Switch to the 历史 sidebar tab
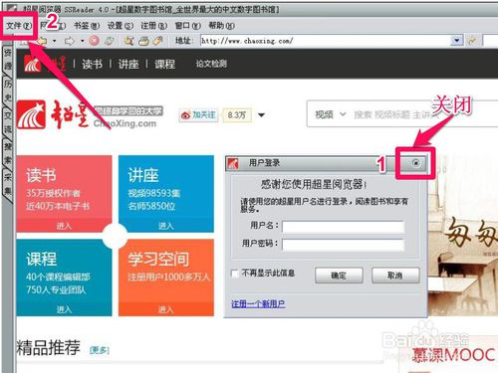 click(x=7, y=91)
